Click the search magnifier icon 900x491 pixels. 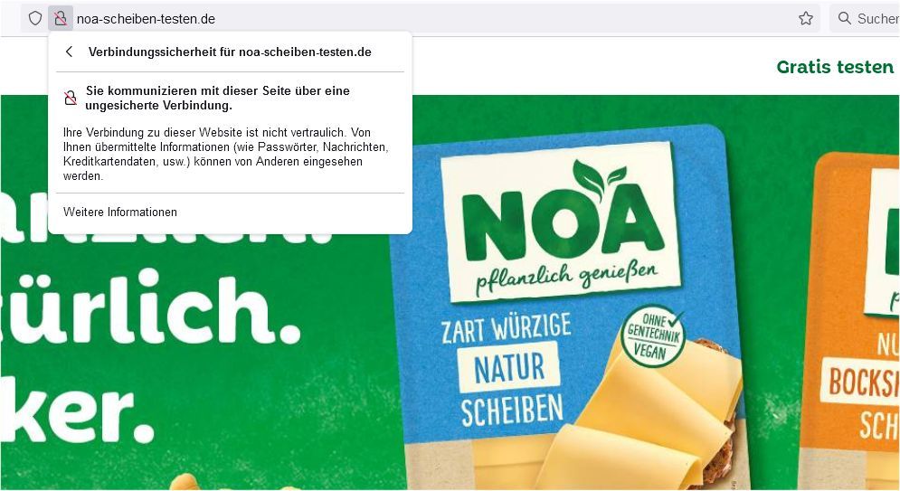coord(844,18)
